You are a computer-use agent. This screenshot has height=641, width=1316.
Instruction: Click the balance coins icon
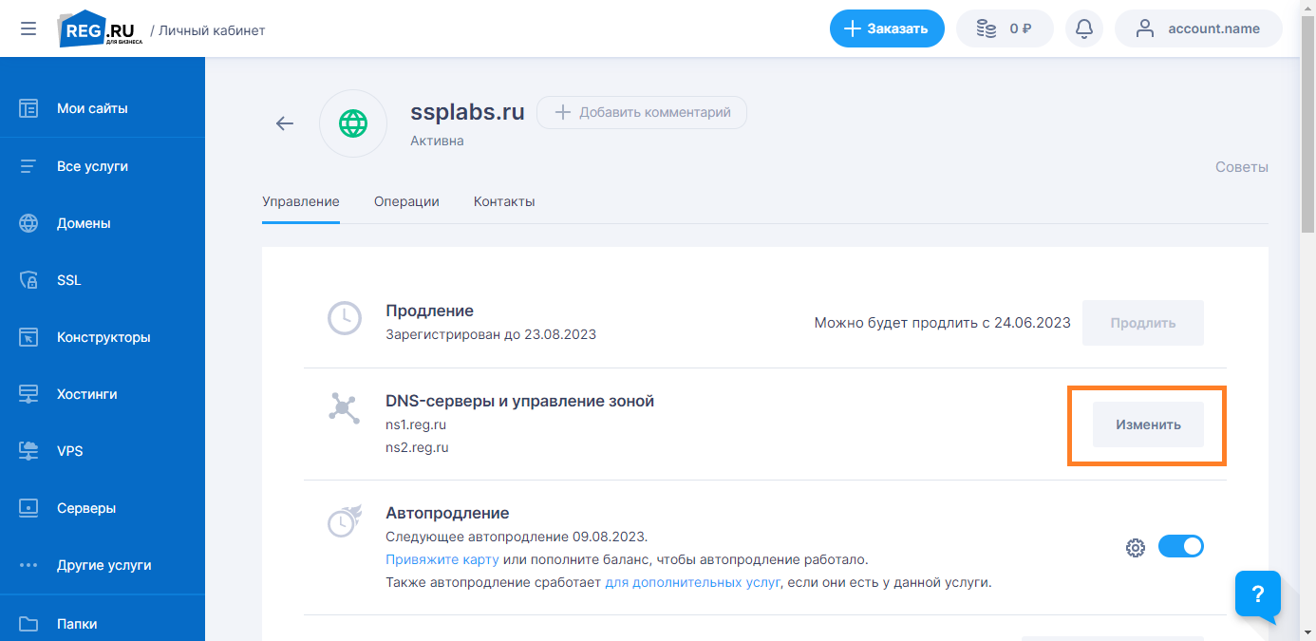point(987,28)
